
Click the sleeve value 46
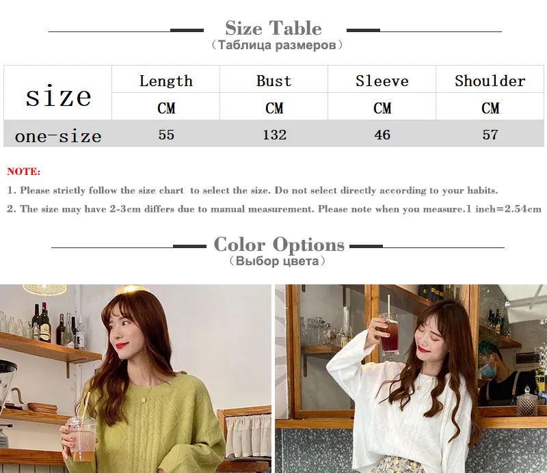pyautogui.click(x=382, y=135)
